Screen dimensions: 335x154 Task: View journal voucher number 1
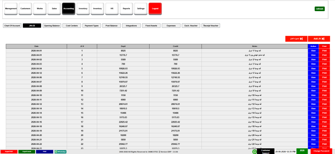313,51
